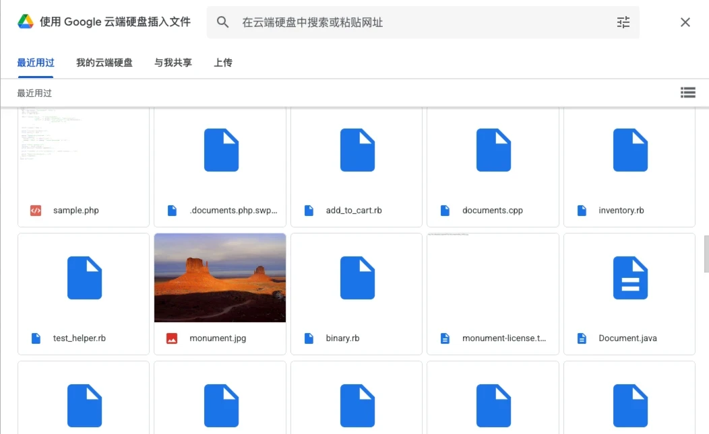The image size is (709, 434).
Task: Click the file icon next to binary.rb
Action: pos(308,338)
